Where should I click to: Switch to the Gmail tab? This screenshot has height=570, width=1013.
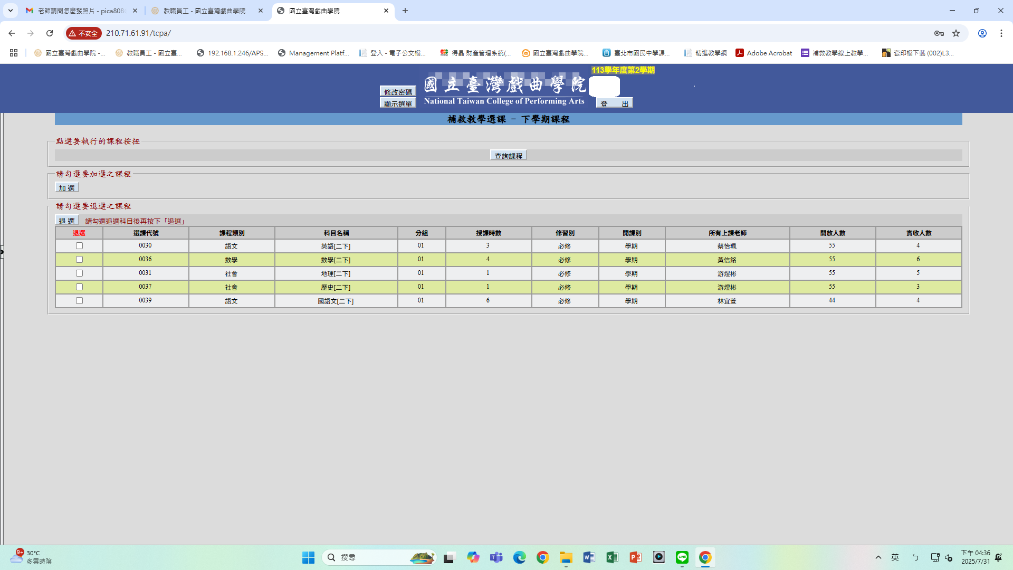pyautogui.click(x=79, y=11)
